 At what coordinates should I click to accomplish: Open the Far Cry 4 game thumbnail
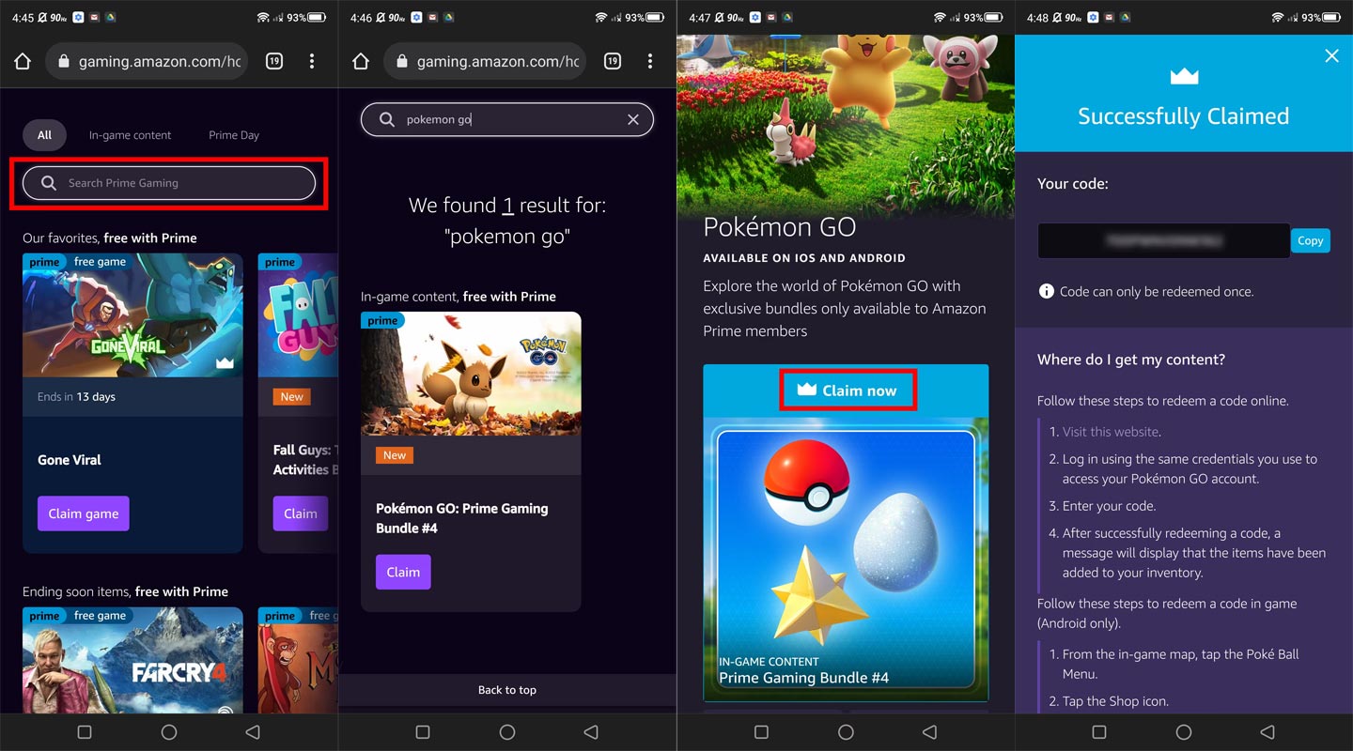click(x=132, y=660)
